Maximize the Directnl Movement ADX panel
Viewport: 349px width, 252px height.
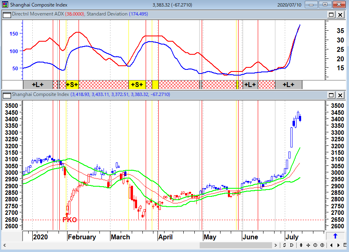coord(331,15)
